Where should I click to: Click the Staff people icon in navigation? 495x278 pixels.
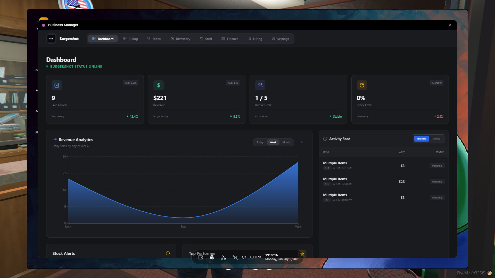click(201, 39)
